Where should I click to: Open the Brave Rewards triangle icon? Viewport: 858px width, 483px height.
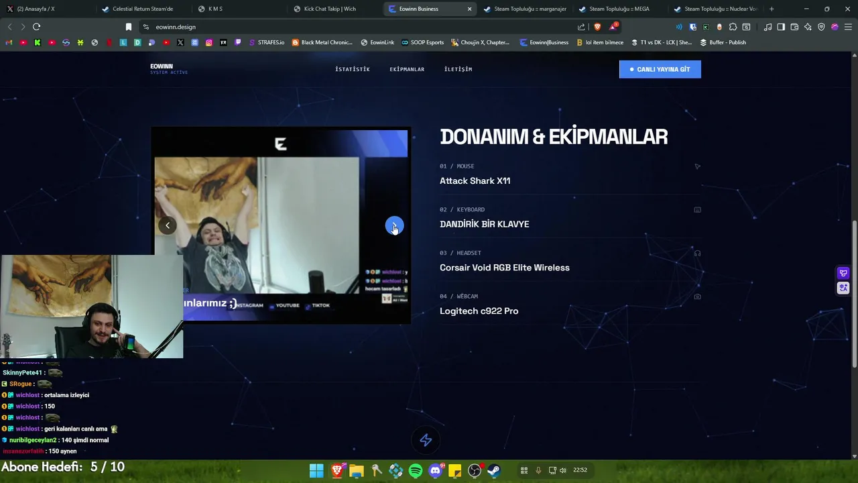[x=613, y=27]
